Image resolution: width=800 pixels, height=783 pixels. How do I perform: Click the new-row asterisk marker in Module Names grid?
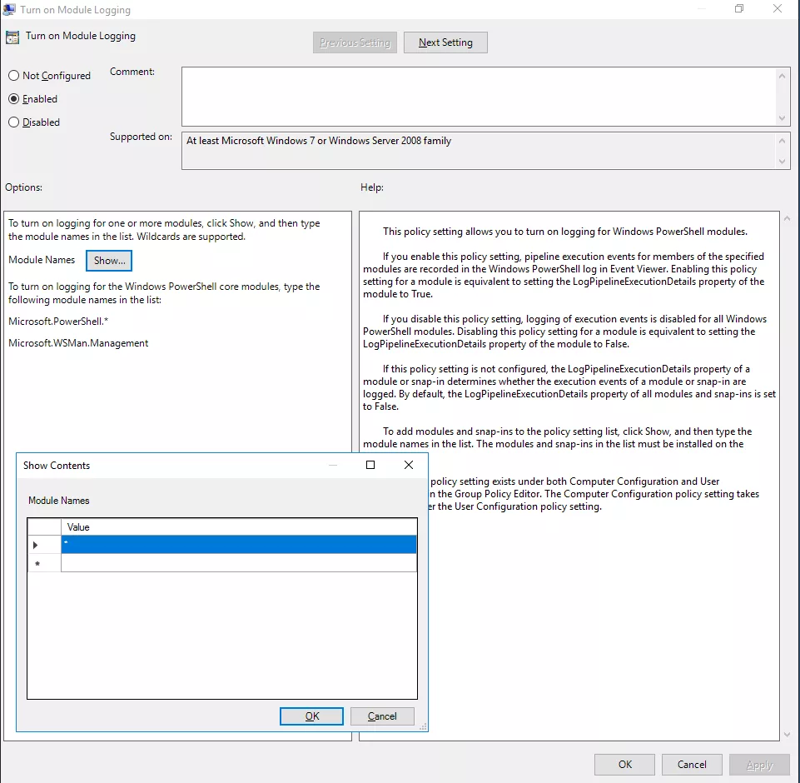click(x=36, y=564)
